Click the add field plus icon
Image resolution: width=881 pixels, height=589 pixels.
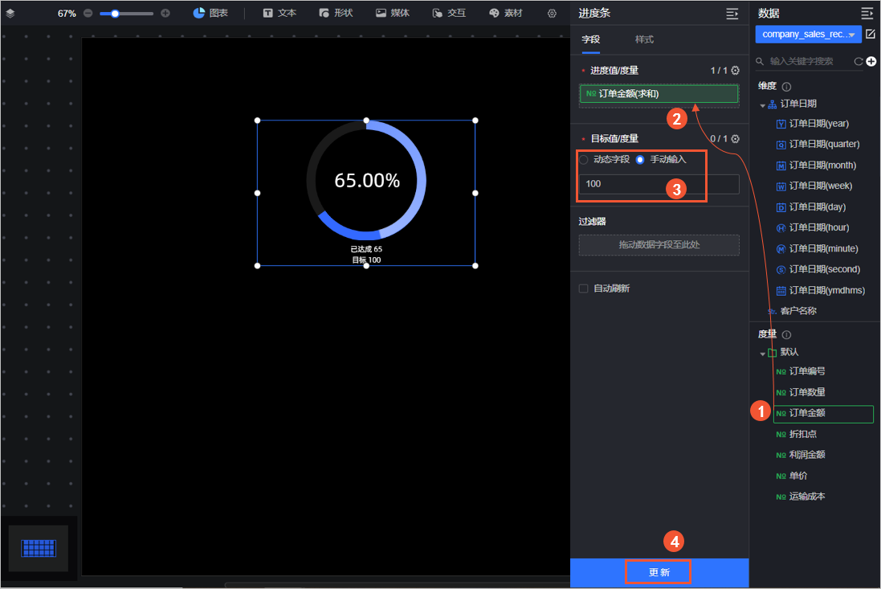click(x=871, y=61)
